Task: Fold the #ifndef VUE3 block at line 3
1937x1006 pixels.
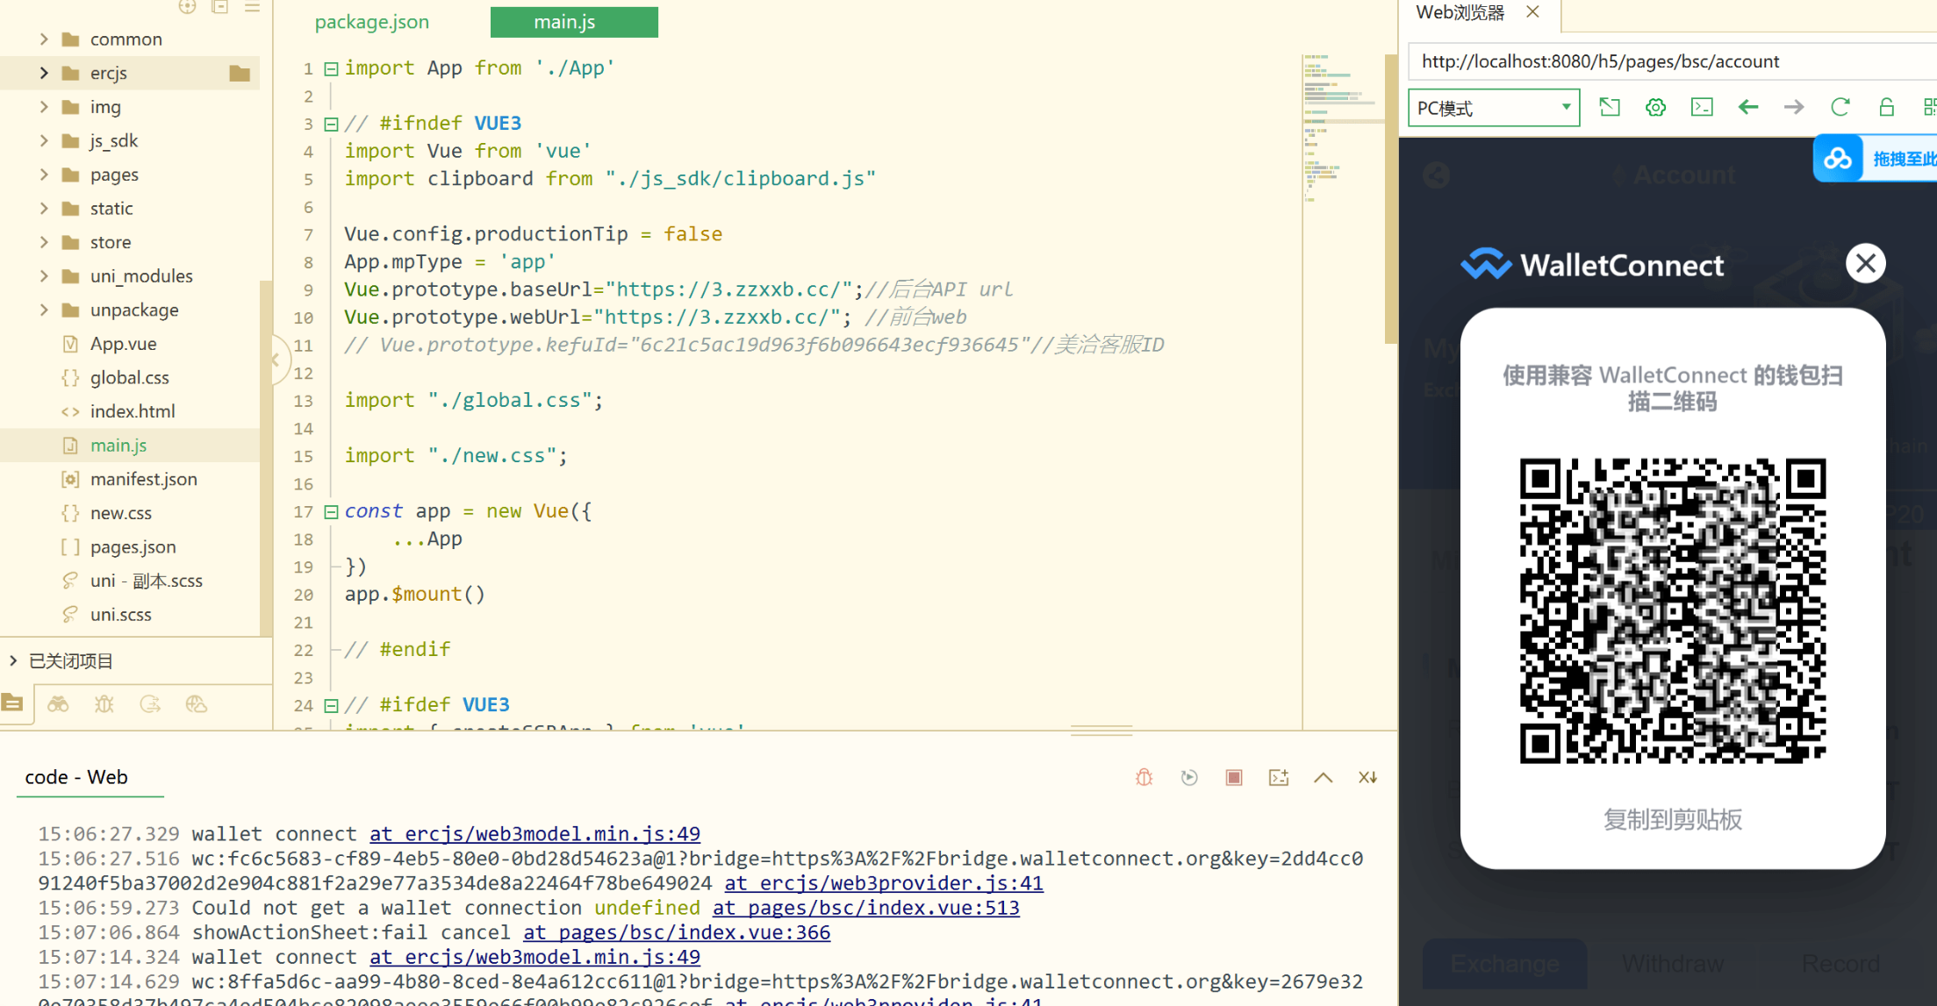Action: pos(332,124)
